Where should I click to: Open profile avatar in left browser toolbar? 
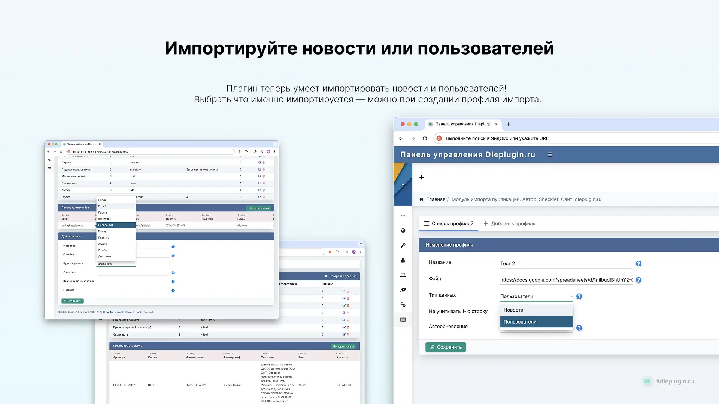(x=268, y=152)
